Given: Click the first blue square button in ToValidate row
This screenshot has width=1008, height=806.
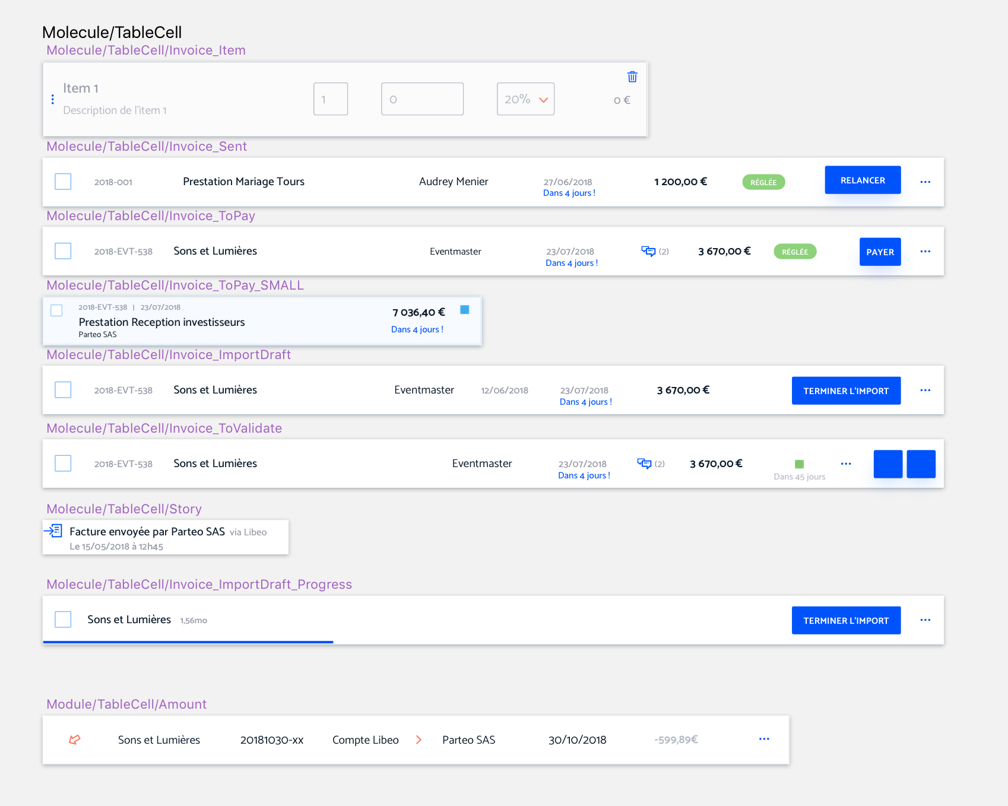Looking at the screenshot, I should (888, 464).
